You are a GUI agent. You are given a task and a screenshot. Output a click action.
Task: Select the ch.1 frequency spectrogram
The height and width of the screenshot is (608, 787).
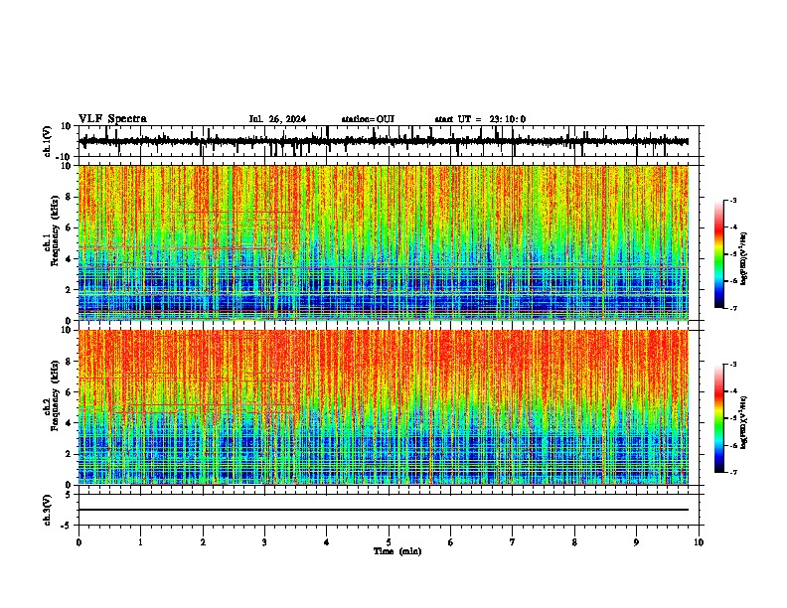point(384,242)
